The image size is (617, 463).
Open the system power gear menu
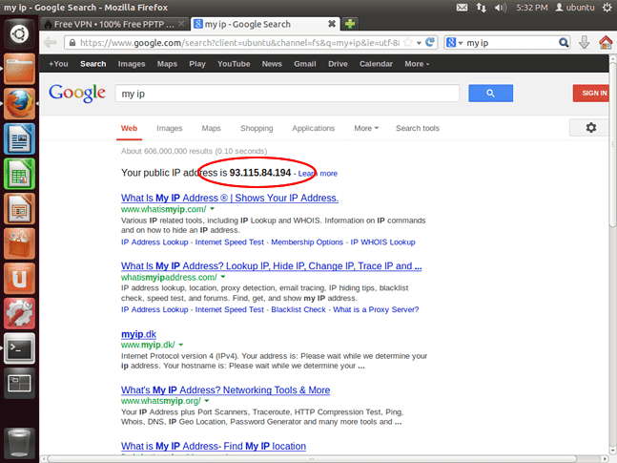coord(607,8)
